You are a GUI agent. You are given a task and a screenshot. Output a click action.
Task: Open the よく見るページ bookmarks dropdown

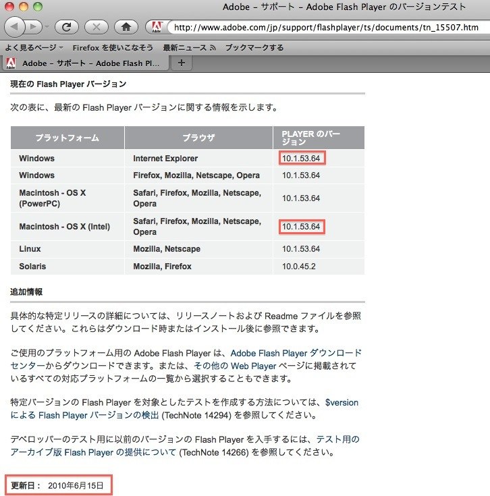pyautogui.click(x=34, y=48)
